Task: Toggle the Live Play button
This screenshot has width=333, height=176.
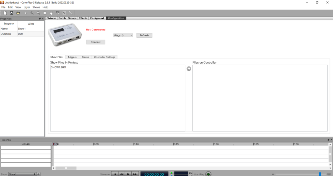Action: pyautogui.click(x=208, y=174)
